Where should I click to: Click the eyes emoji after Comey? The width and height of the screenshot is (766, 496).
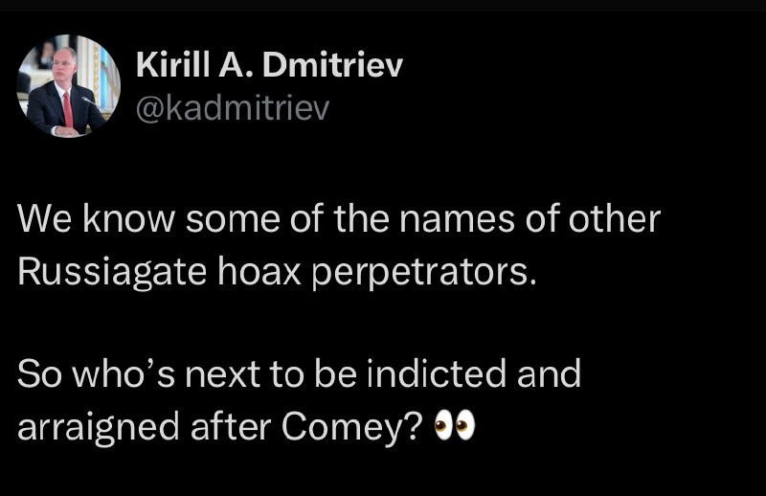coord(455,424)
